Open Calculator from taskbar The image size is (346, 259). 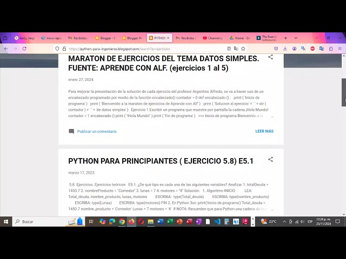click(227, 222)
